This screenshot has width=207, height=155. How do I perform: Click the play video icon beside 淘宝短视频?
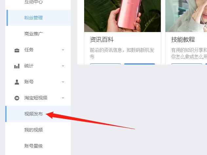pyautogui.click(x=17, y=98)
